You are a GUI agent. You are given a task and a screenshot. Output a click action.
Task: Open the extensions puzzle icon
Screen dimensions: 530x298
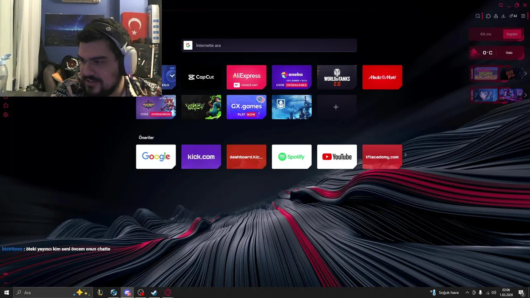click(489, 16)
